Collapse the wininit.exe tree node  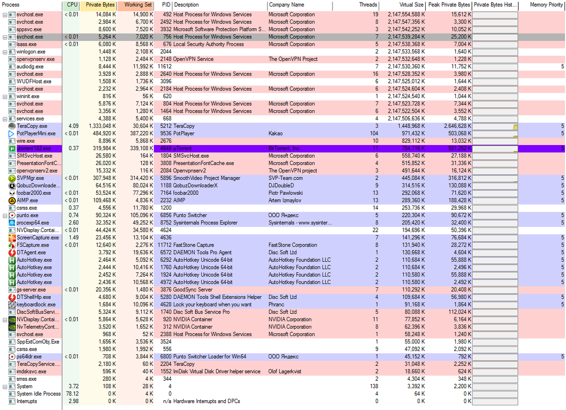click(x=5, y=96)
